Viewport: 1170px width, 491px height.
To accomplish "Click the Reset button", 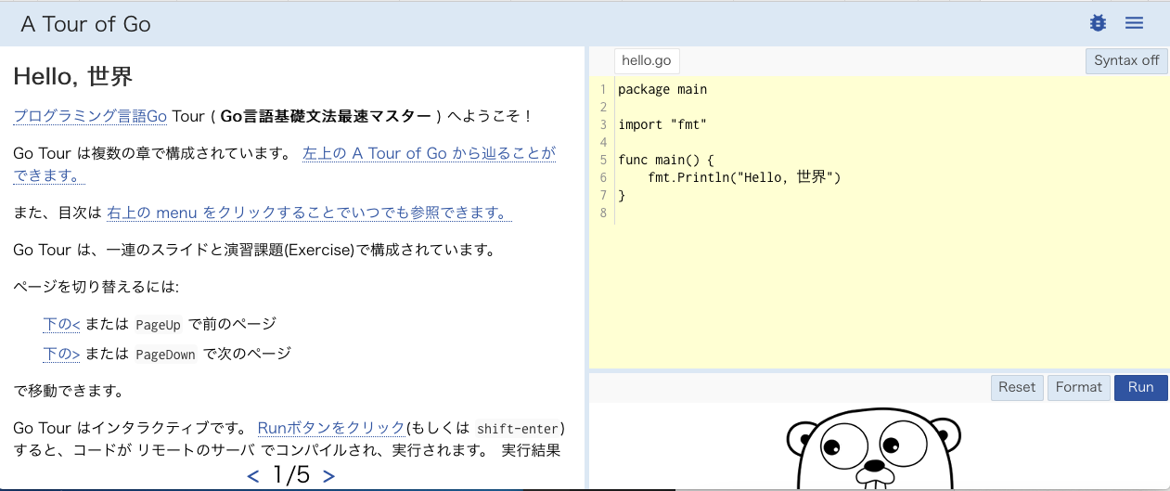I will point(1017,387).
